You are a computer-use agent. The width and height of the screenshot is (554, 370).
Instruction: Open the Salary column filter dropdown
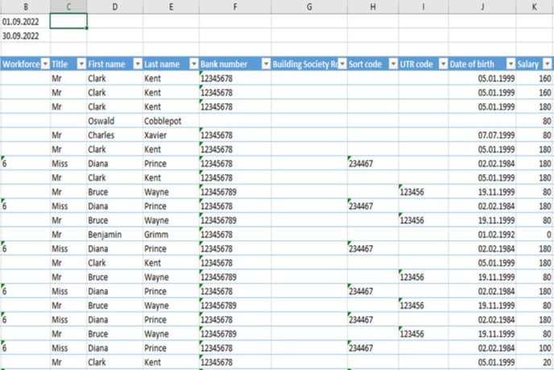pos(548,64)
